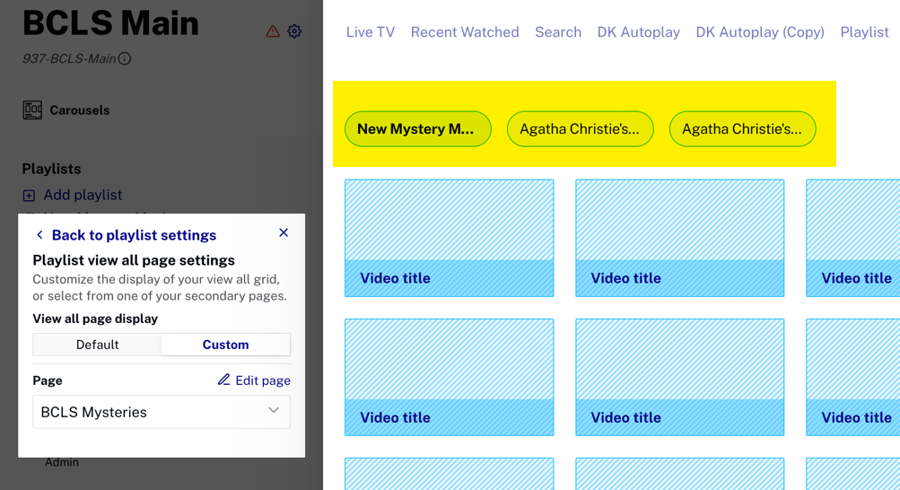Open the DK Autoplay tab

pos(638,32)
